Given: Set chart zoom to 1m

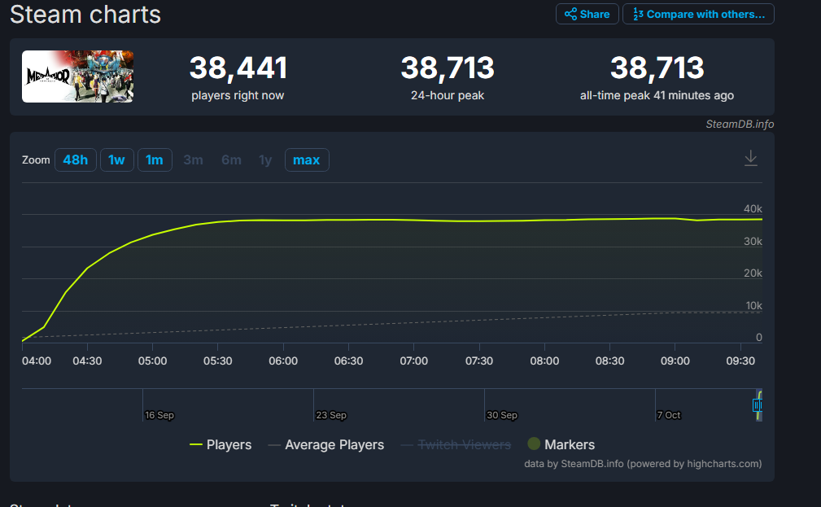Looking at the screenshot, I should pos(155,160).
